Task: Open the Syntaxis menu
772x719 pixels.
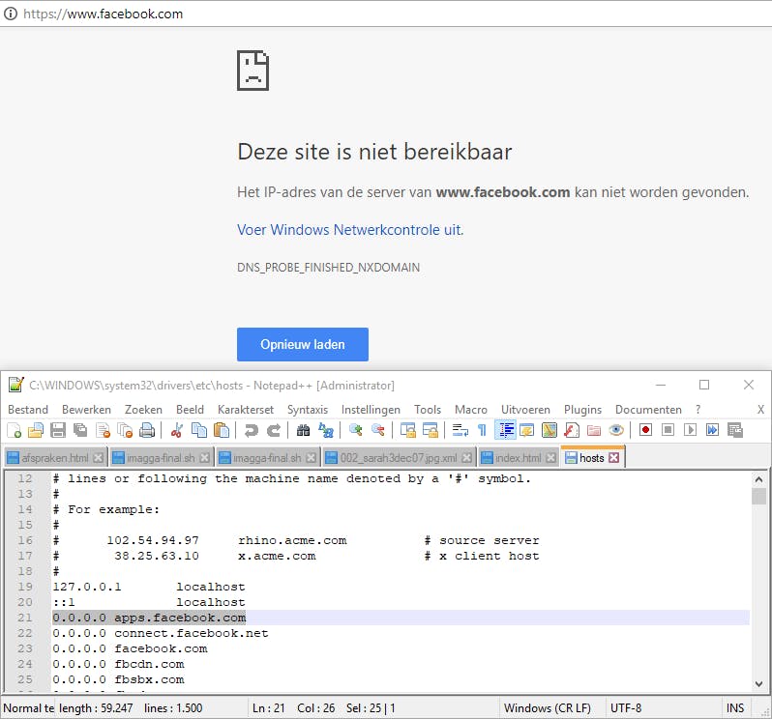Action: 308,410
